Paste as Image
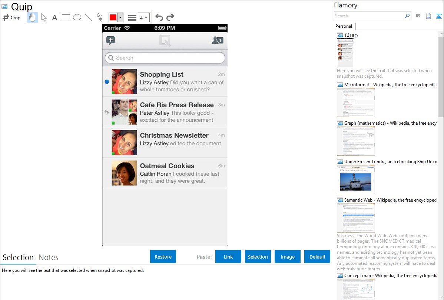The width and height of the screenshot is (444, 300). point(288,257)
